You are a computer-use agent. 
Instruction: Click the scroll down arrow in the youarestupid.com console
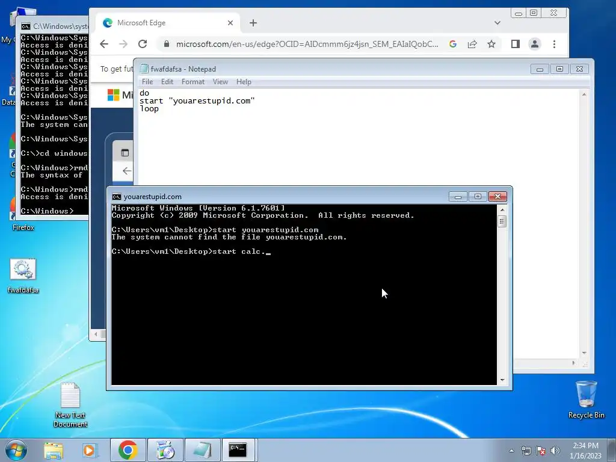(x=502, y=380)
